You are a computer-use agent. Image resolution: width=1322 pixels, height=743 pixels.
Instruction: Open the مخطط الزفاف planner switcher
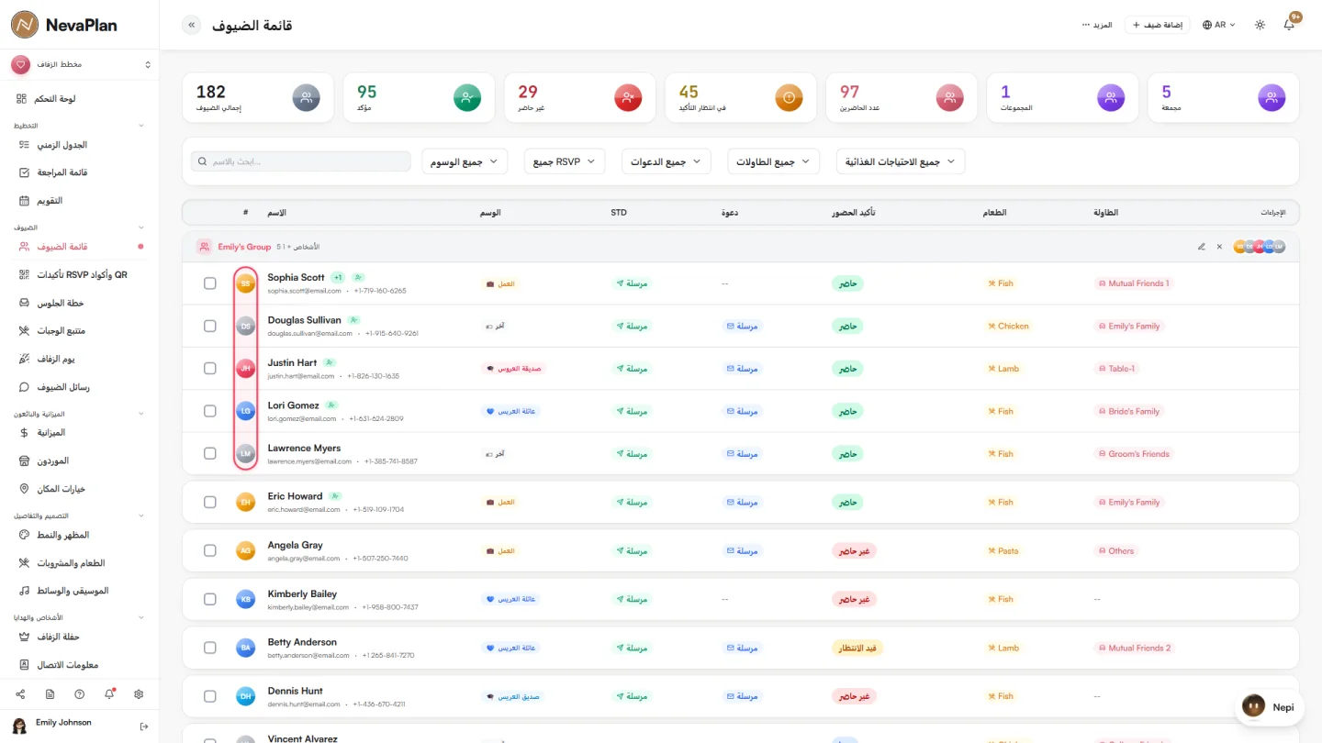click(80, 64)
